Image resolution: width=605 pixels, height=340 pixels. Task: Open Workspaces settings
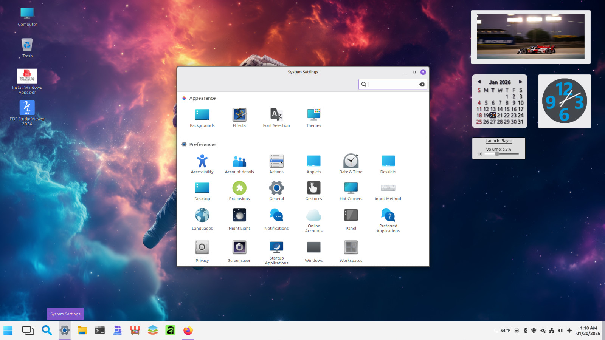[351, 252]
